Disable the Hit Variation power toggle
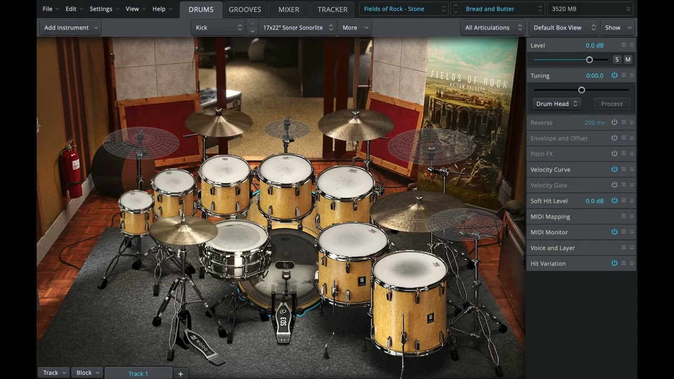This screenshot has width=674, height=379. coord(614,263)
